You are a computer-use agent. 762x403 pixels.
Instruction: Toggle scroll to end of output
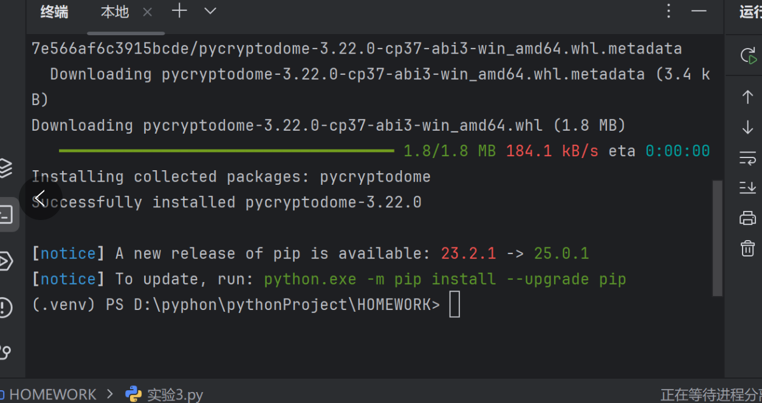tap(748, 187)
